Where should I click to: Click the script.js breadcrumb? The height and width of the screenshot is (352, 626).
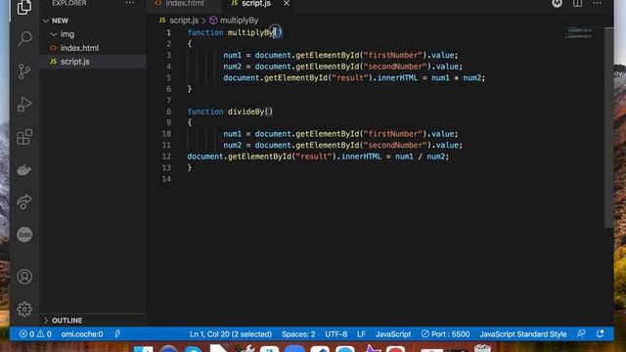coord(184,21)
